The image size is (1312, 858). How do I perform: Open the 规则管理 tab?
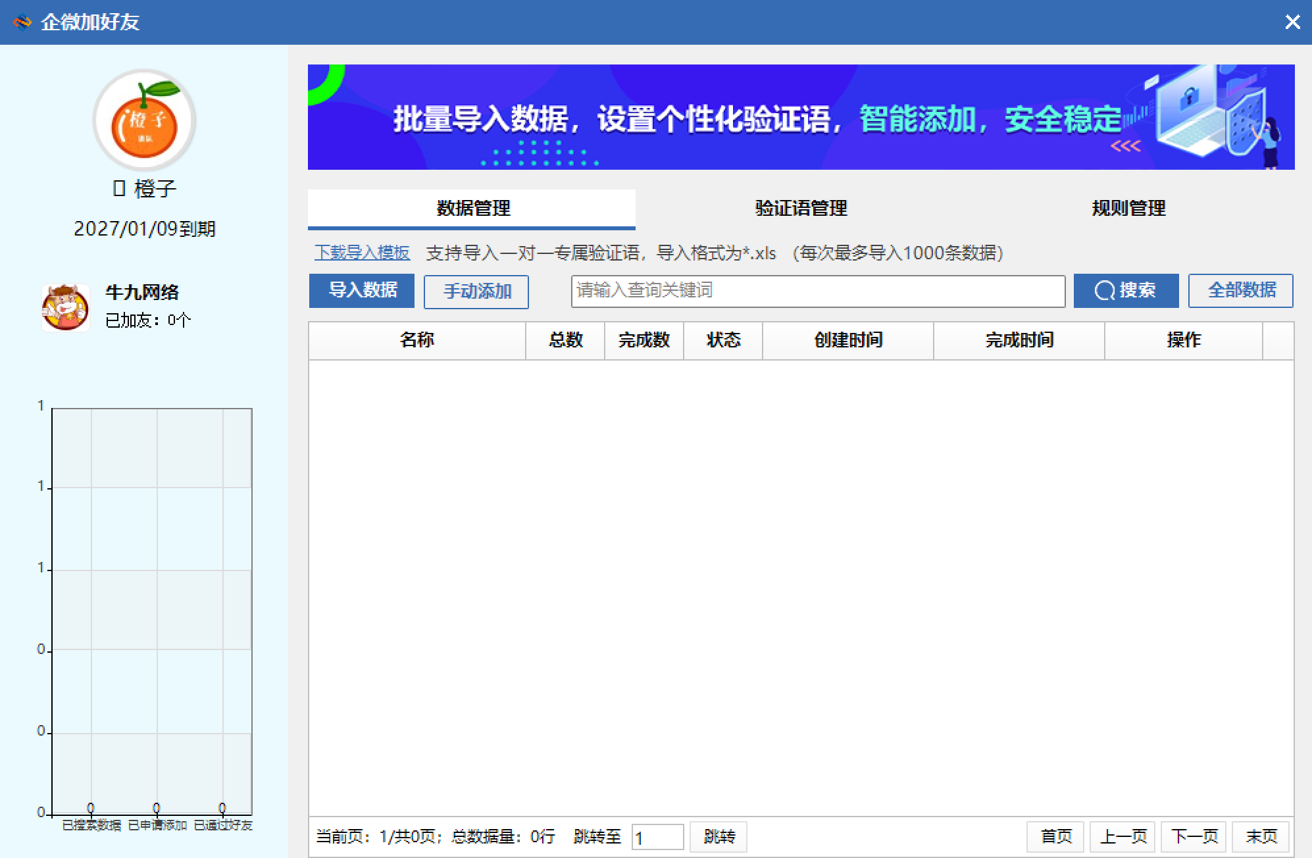1128,209
